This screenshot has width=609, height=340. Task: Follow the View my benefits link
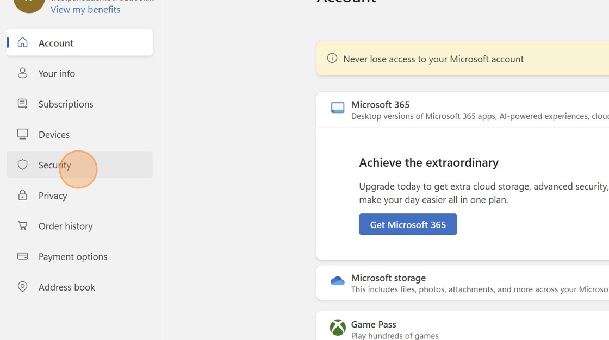(85, 9)
